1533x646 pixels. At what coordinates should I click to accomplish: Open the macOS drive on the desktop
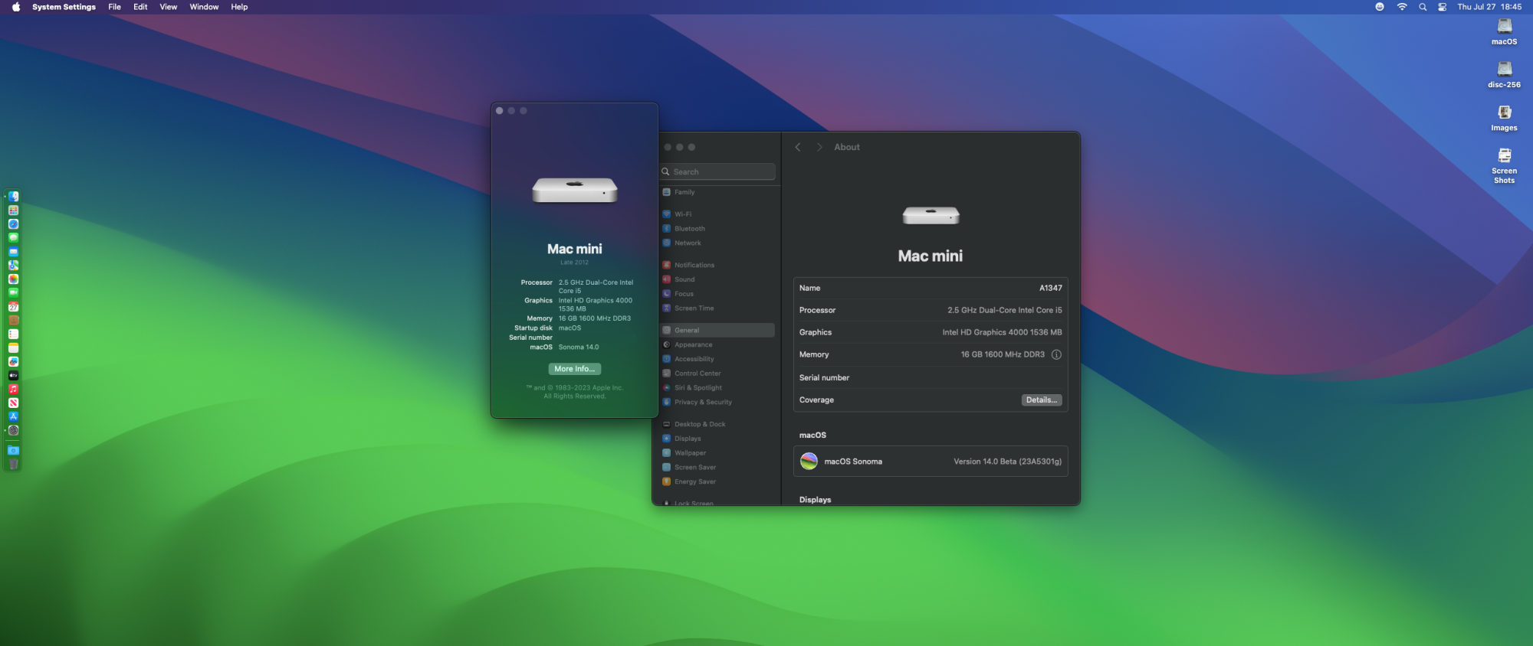point(1504,31)
